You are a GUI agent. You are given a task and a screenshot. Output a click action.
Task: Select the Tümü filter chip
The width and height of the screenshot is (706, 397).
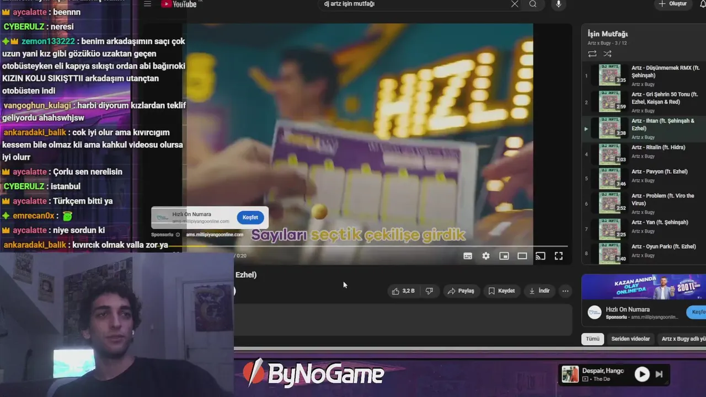pyautogui.click(x=592, y=339)
